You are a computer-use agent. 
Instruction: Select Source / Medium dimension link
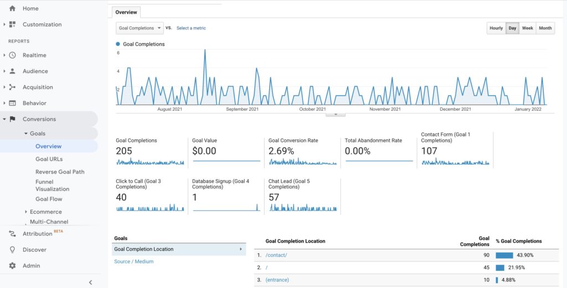(134, 261)
